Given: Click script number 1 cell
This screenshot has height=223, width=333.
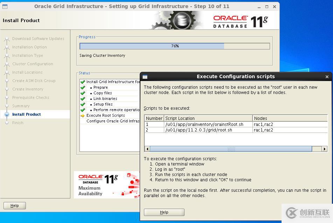Looking at the screenshot, I should pos(154,124).
